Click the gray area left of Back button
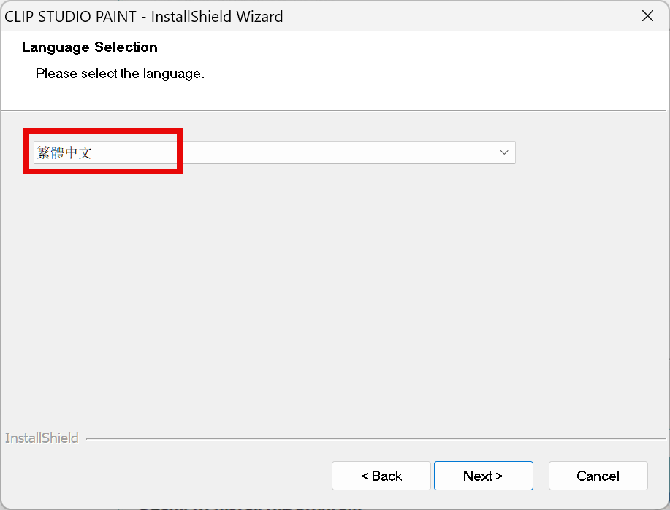The image size is (670, 510). coord(168,476)
